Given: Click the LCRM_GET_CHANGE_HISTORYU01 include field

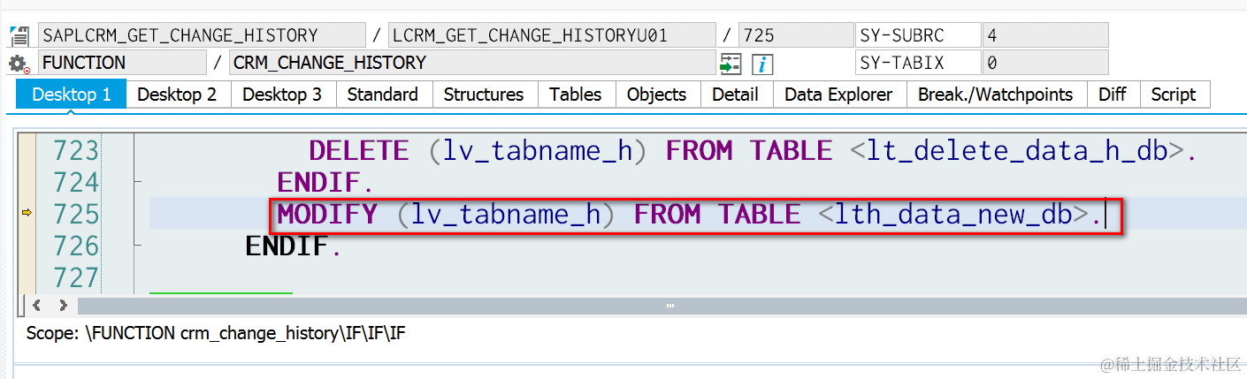Looking at the screenshot, I should click(552, 35).
